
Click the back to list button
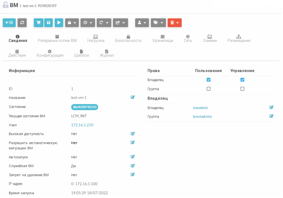[9, 23]
